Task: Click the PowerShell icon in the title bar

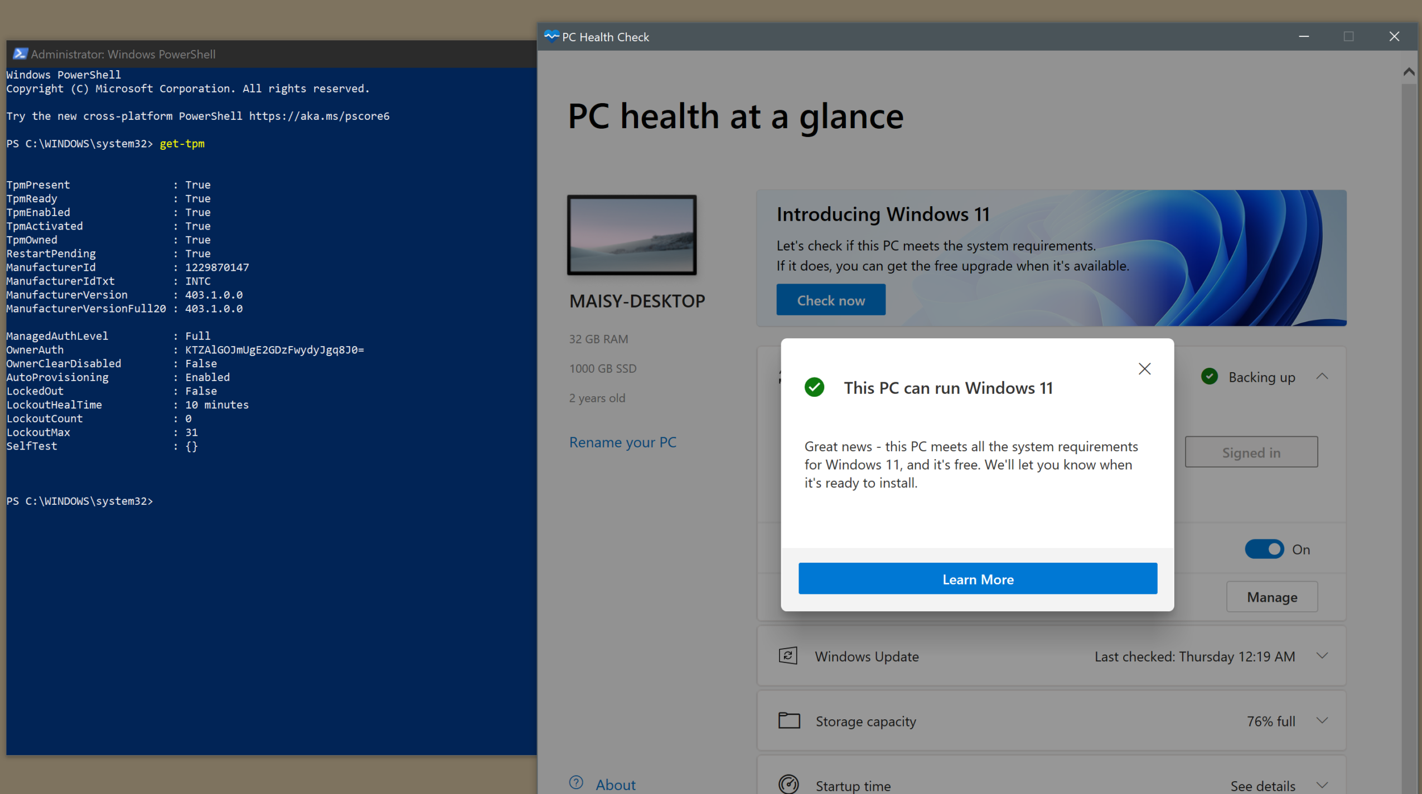Action: point(20,53)
